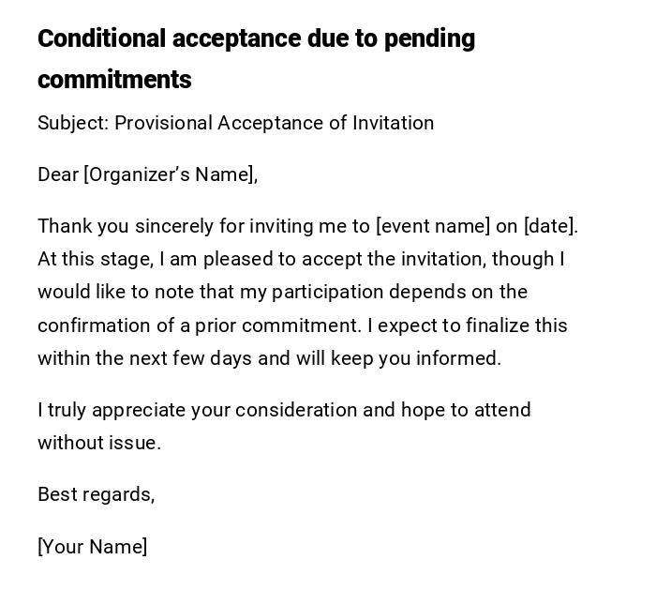Click the heading "Conditional acceptance due to pending commitments"
The height and width of the screenshot is (605, 656).
(256, 39)
